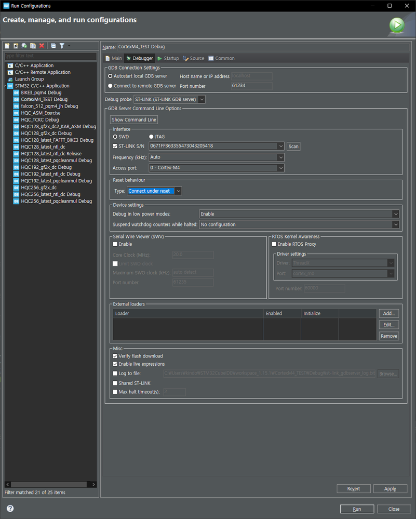The width and height of the screenshot is (416, 519).
Task: Enable the Serial Wire Viewer checkbox
Action: pos(115,244)
